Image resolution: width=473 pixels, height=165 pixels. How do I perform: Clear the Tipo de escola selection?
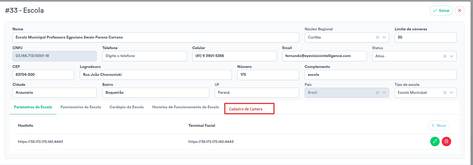[x=445, y=93]
